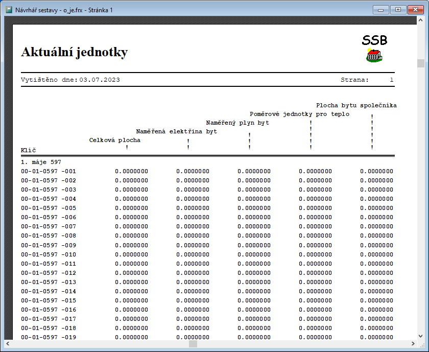Click the 'Celková plocha' column header
The height and width of the screenshot is (352, 429).
click(114, 140)
